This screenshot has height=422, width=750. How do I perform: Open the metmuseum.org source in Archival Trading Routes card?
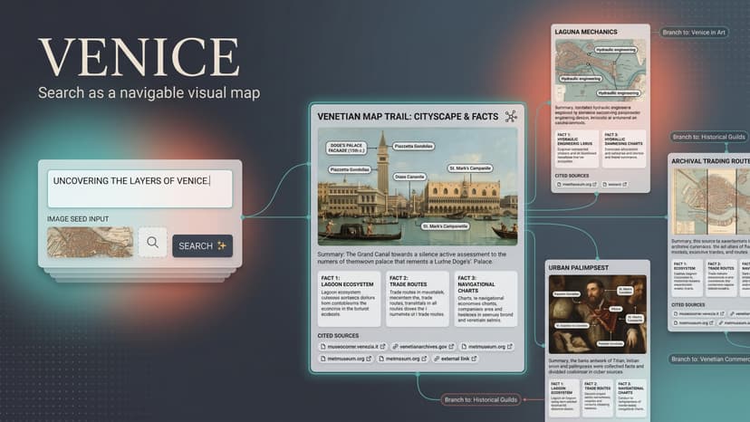coord(693,323)
